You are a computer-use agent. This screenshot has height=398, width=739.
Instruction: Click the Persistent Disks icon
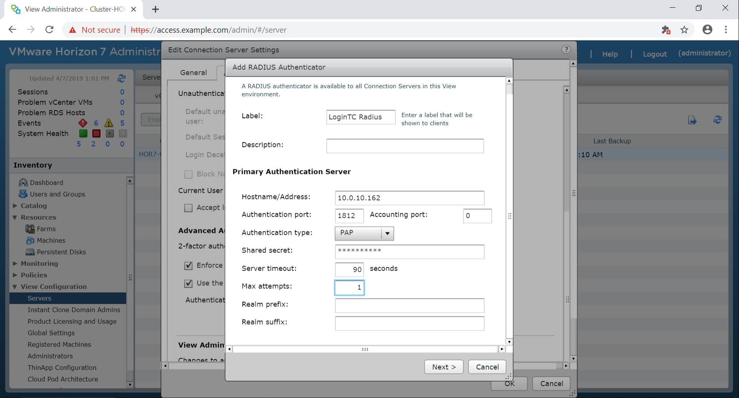tap(30, 252)
